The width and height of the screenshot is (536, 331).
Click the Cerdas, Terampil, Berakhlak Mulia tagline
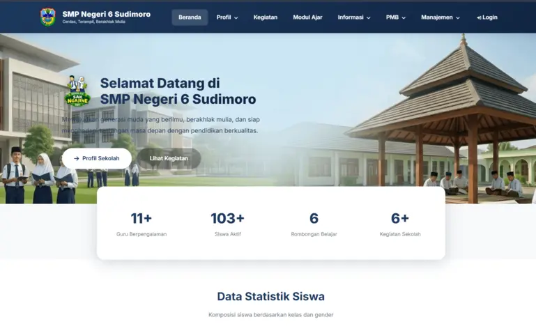tap(93, 22)
